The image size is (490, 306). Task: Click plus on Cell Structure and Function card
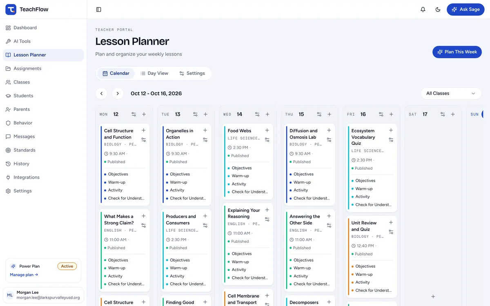pyautogui.click(x=143, y=130)
